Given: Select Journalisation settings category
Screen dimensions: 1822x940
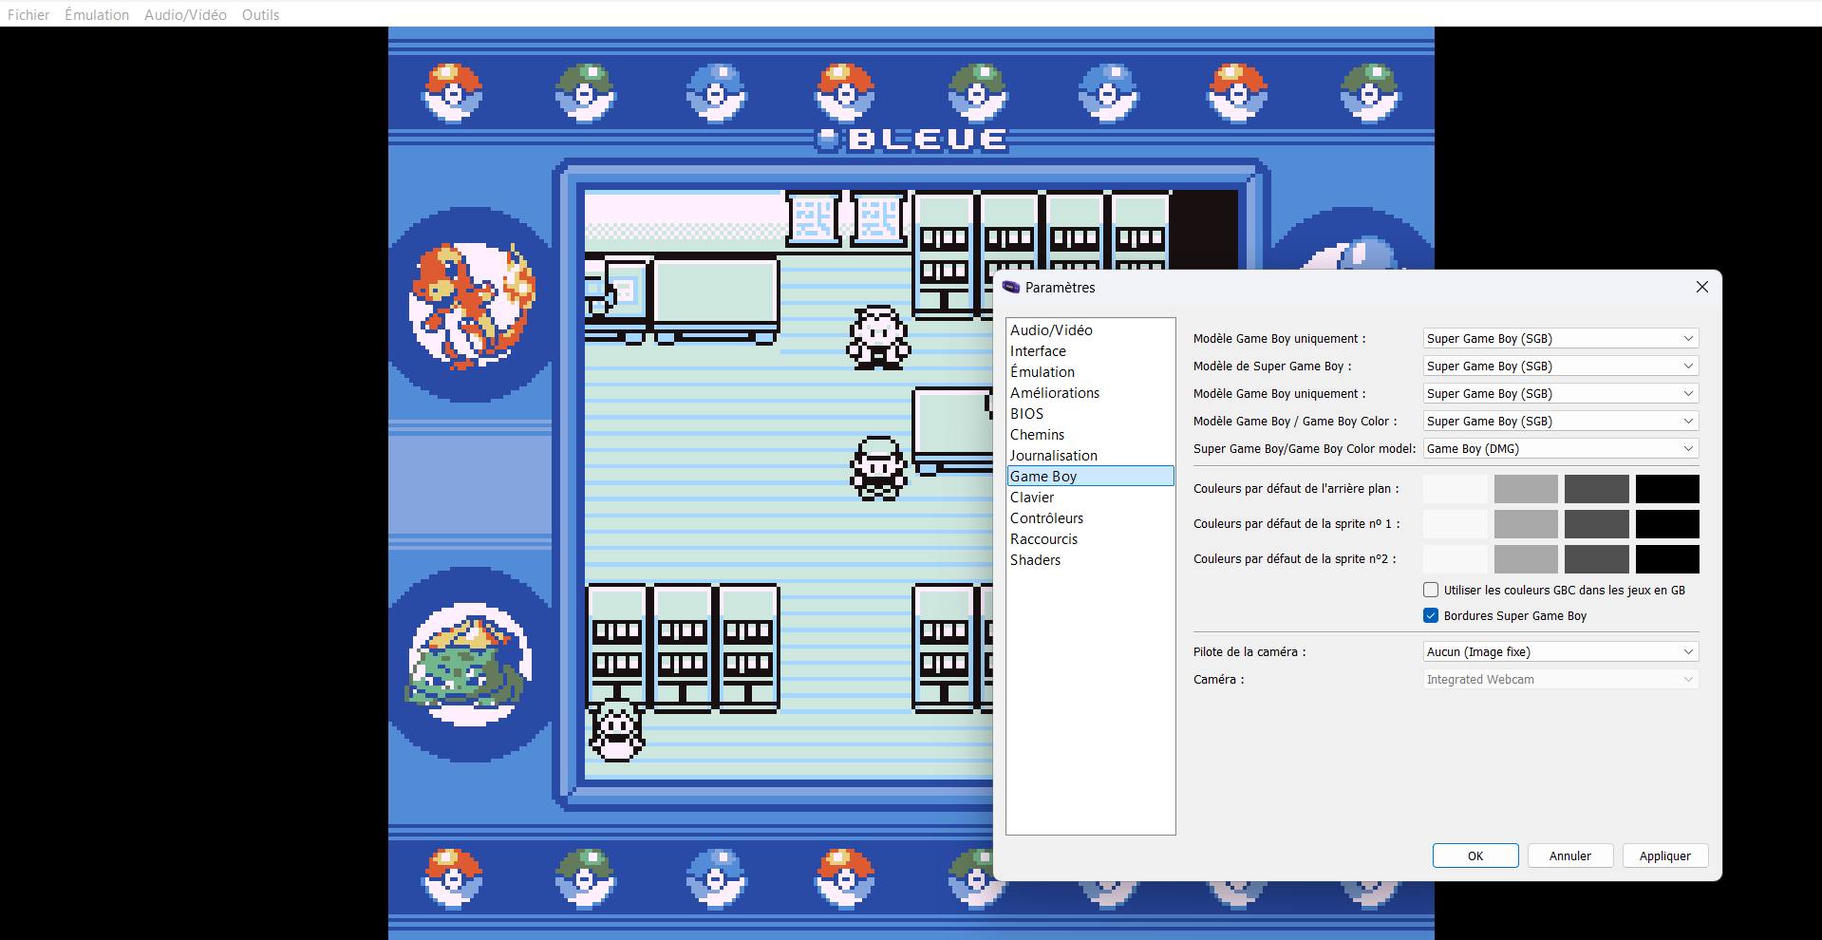Looking at the screenshot, I should [1090, 455].
